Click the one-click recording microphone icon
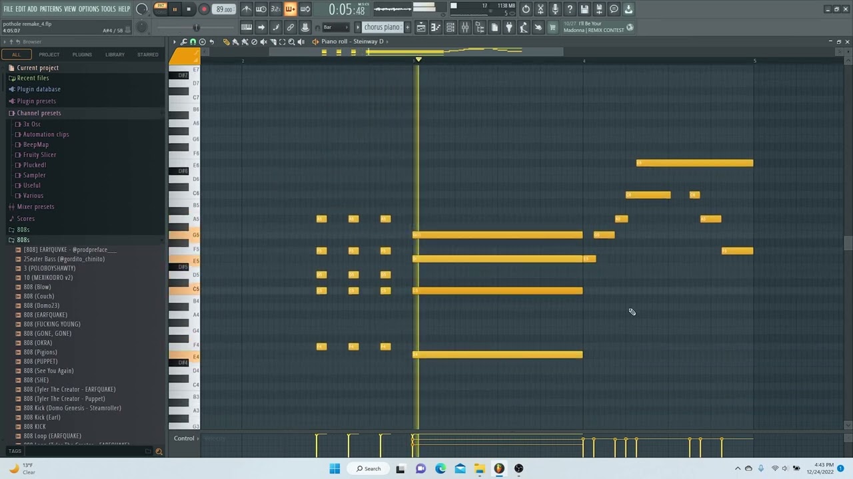This screenshot has width=853, height=479. click(x=555, y=9)
